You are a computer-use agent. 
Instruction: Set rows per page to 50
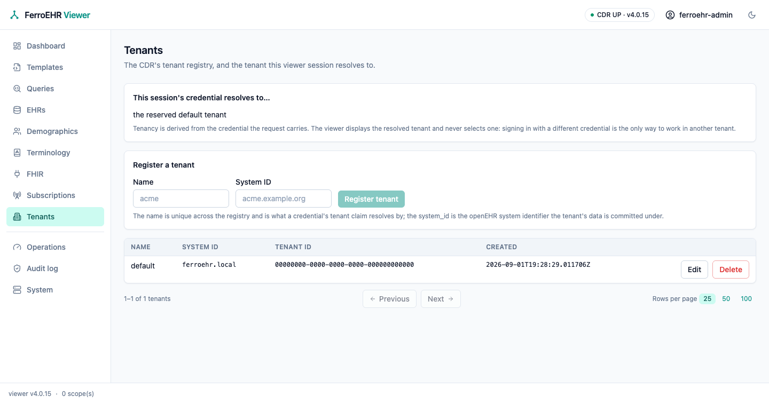(726, 299)
